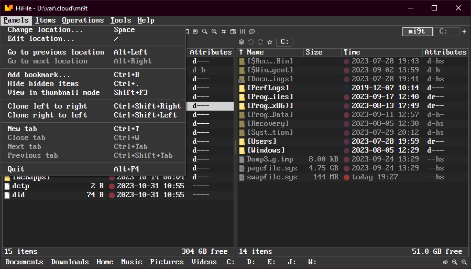Click the zoom in magnifier at bottom right
The image size is (471, 269).
pos(454,262)
